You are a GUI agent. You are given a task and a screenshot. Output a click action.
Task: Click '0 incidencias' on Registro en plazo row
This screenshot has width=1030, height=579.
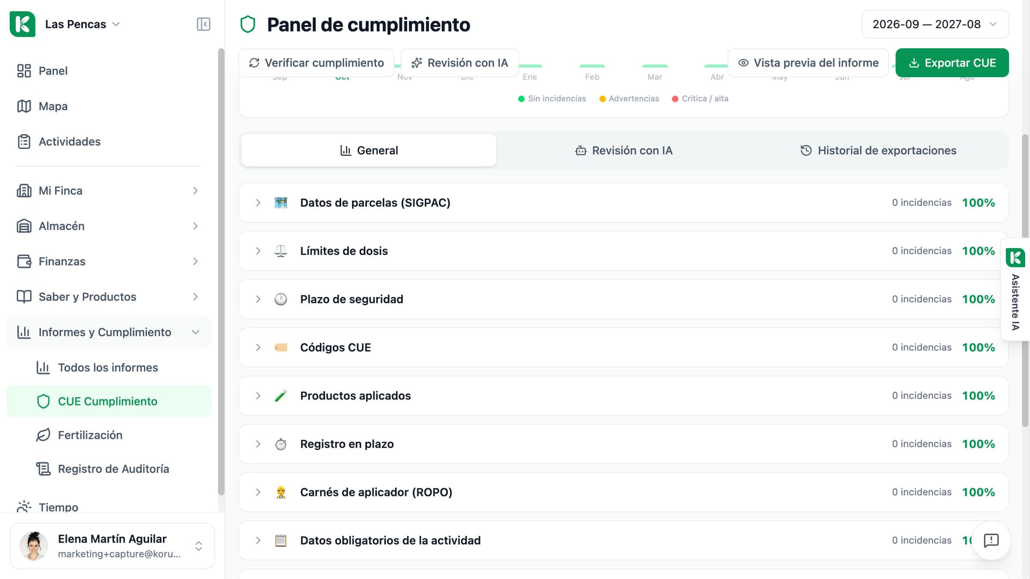pyautogui.click(x=922, y=444)
